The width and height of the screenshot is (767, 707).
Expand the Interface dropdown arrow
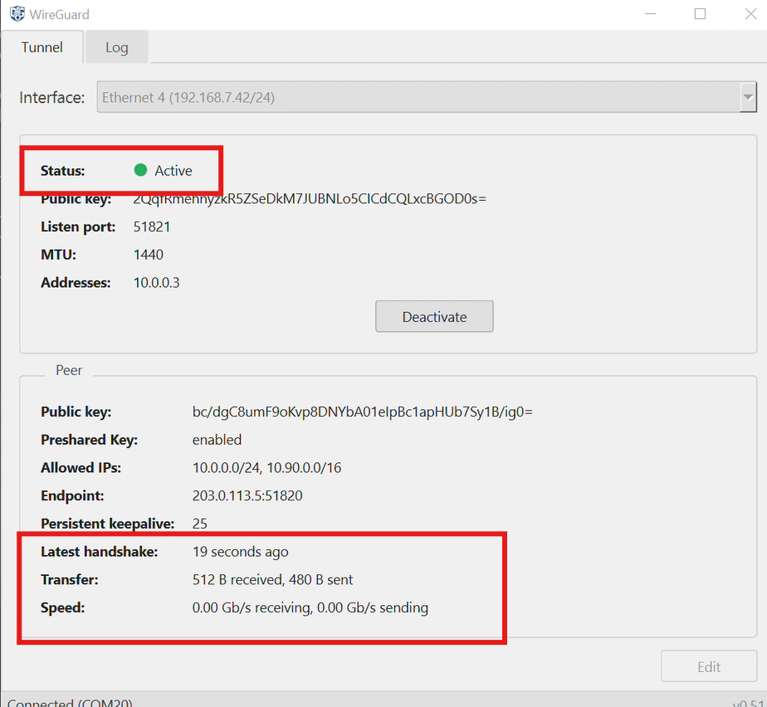coord(748,97)
